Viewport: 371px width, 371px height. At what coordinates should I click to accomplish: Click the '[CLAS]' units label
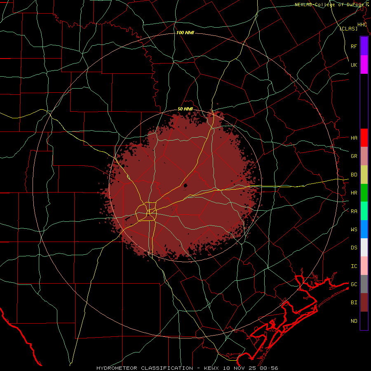pos(348,28)
